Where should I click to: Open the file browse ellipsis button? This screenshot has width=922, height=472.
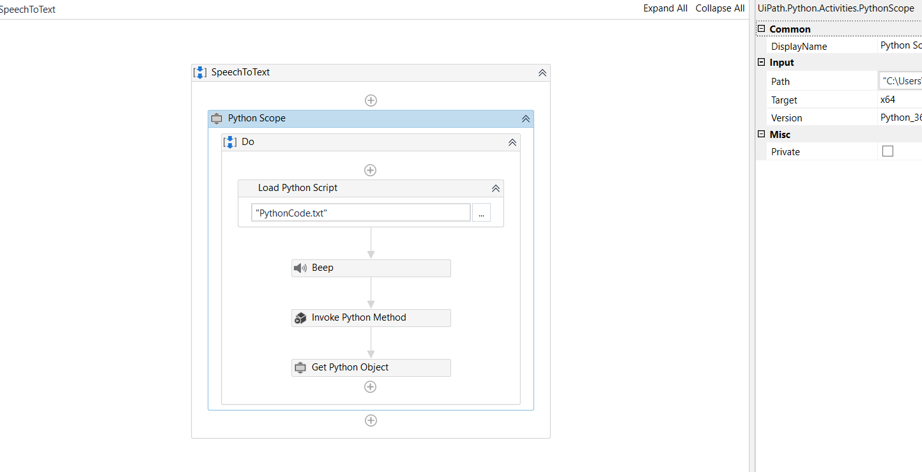481,213
